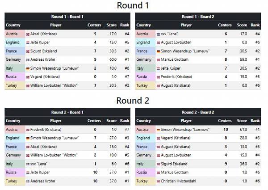Click the flag beside xxx "Lena" in Round 1 Board 2
Viewport: 268px width, 190px height.
coord(159,34)
